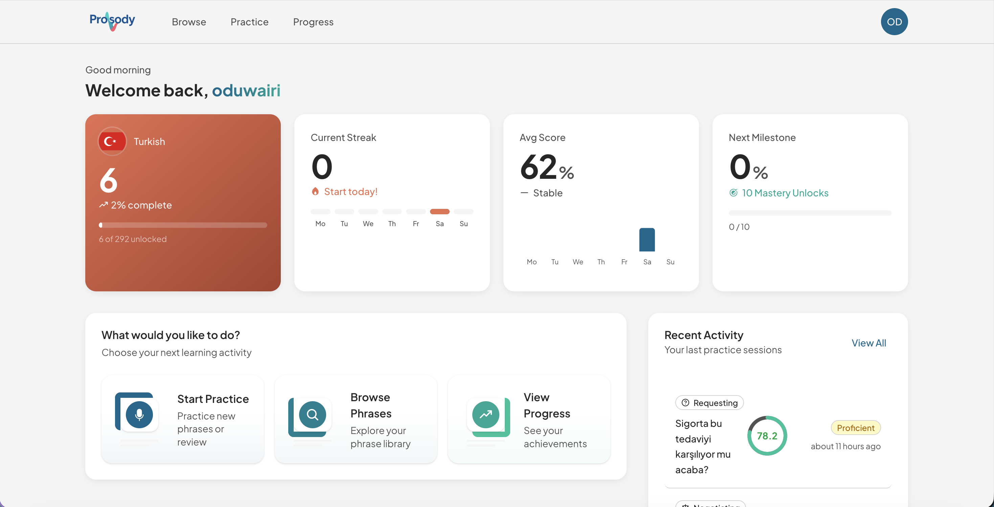Image resolution: width=994 pixels, height=507 pixels.
Task: Click the Saturday bar in the Avg Score chart
Action: point(647,239)
